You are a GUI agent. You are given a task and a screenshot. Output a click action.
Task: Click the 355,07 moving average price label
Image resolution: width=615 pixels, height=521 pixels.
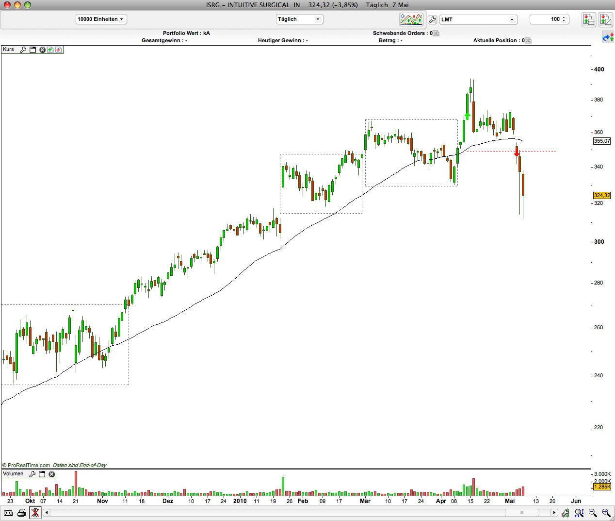(602, 141)
